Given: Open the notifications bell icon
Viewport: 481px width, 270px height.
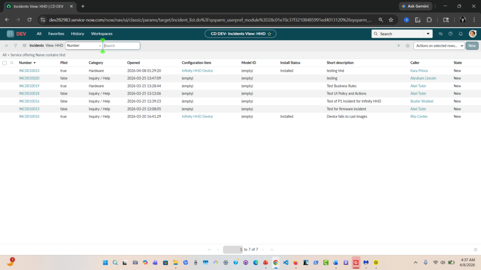Looking at the screenshot, I should [x=460, y=34].
